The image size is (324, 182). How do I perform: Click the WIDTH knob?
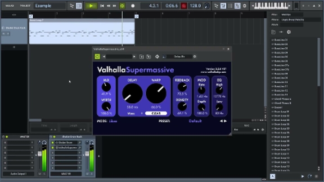coord(106,107)
